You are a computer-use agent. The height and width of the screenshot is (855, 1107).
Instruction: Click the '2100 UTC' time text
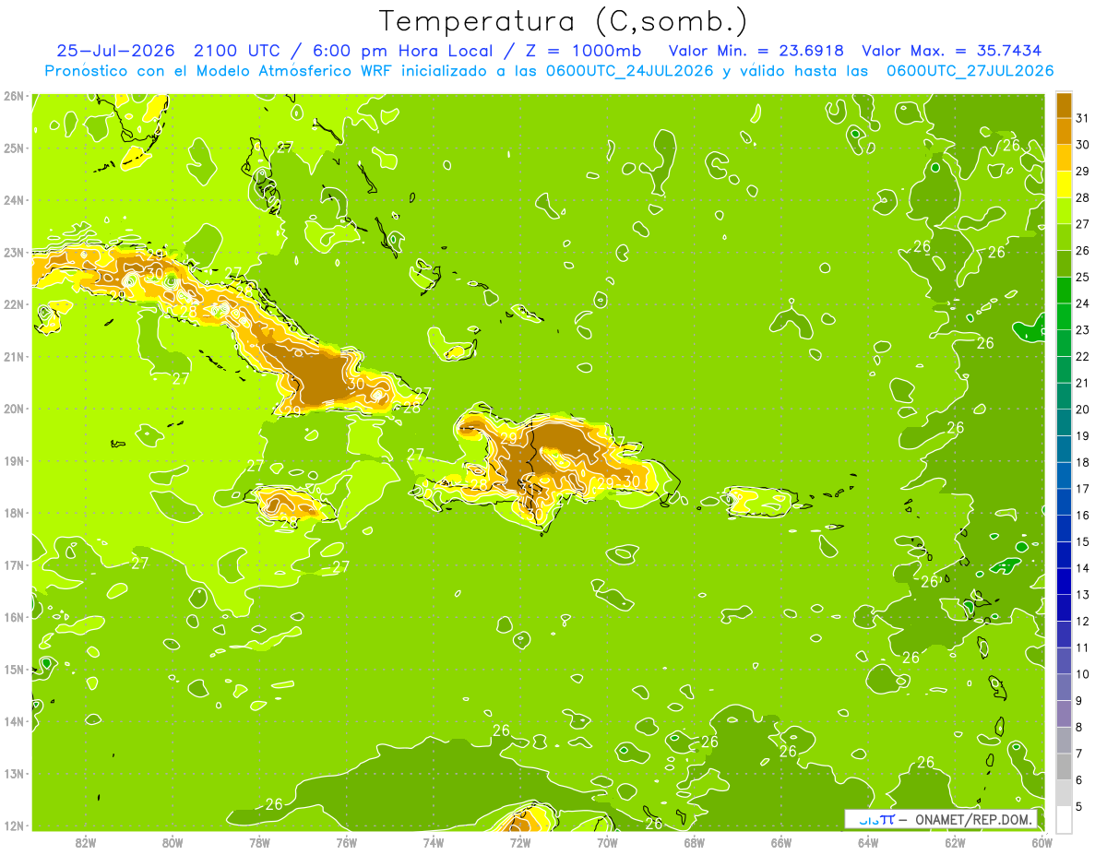(236, 51)
